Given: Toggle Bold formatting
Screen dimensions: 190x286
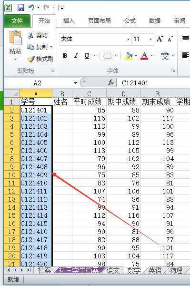Looking at the screenshot, I should [65, 55].
